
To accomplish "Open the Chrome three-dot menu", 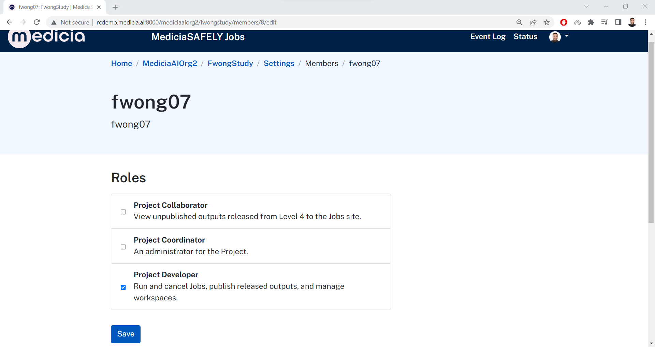I will click(645, 22).
